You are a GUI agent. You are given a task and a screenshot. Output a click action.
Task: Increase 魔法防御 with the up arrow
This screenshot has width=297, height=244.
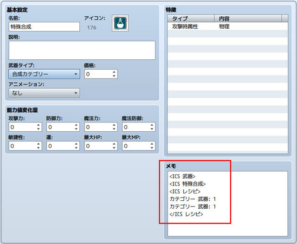pyautogui.click(x=152, y=125)
